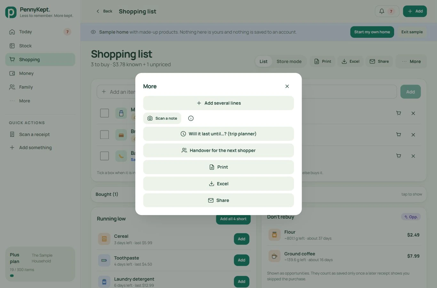
Task: Click Start my own home
Action: 372,32
